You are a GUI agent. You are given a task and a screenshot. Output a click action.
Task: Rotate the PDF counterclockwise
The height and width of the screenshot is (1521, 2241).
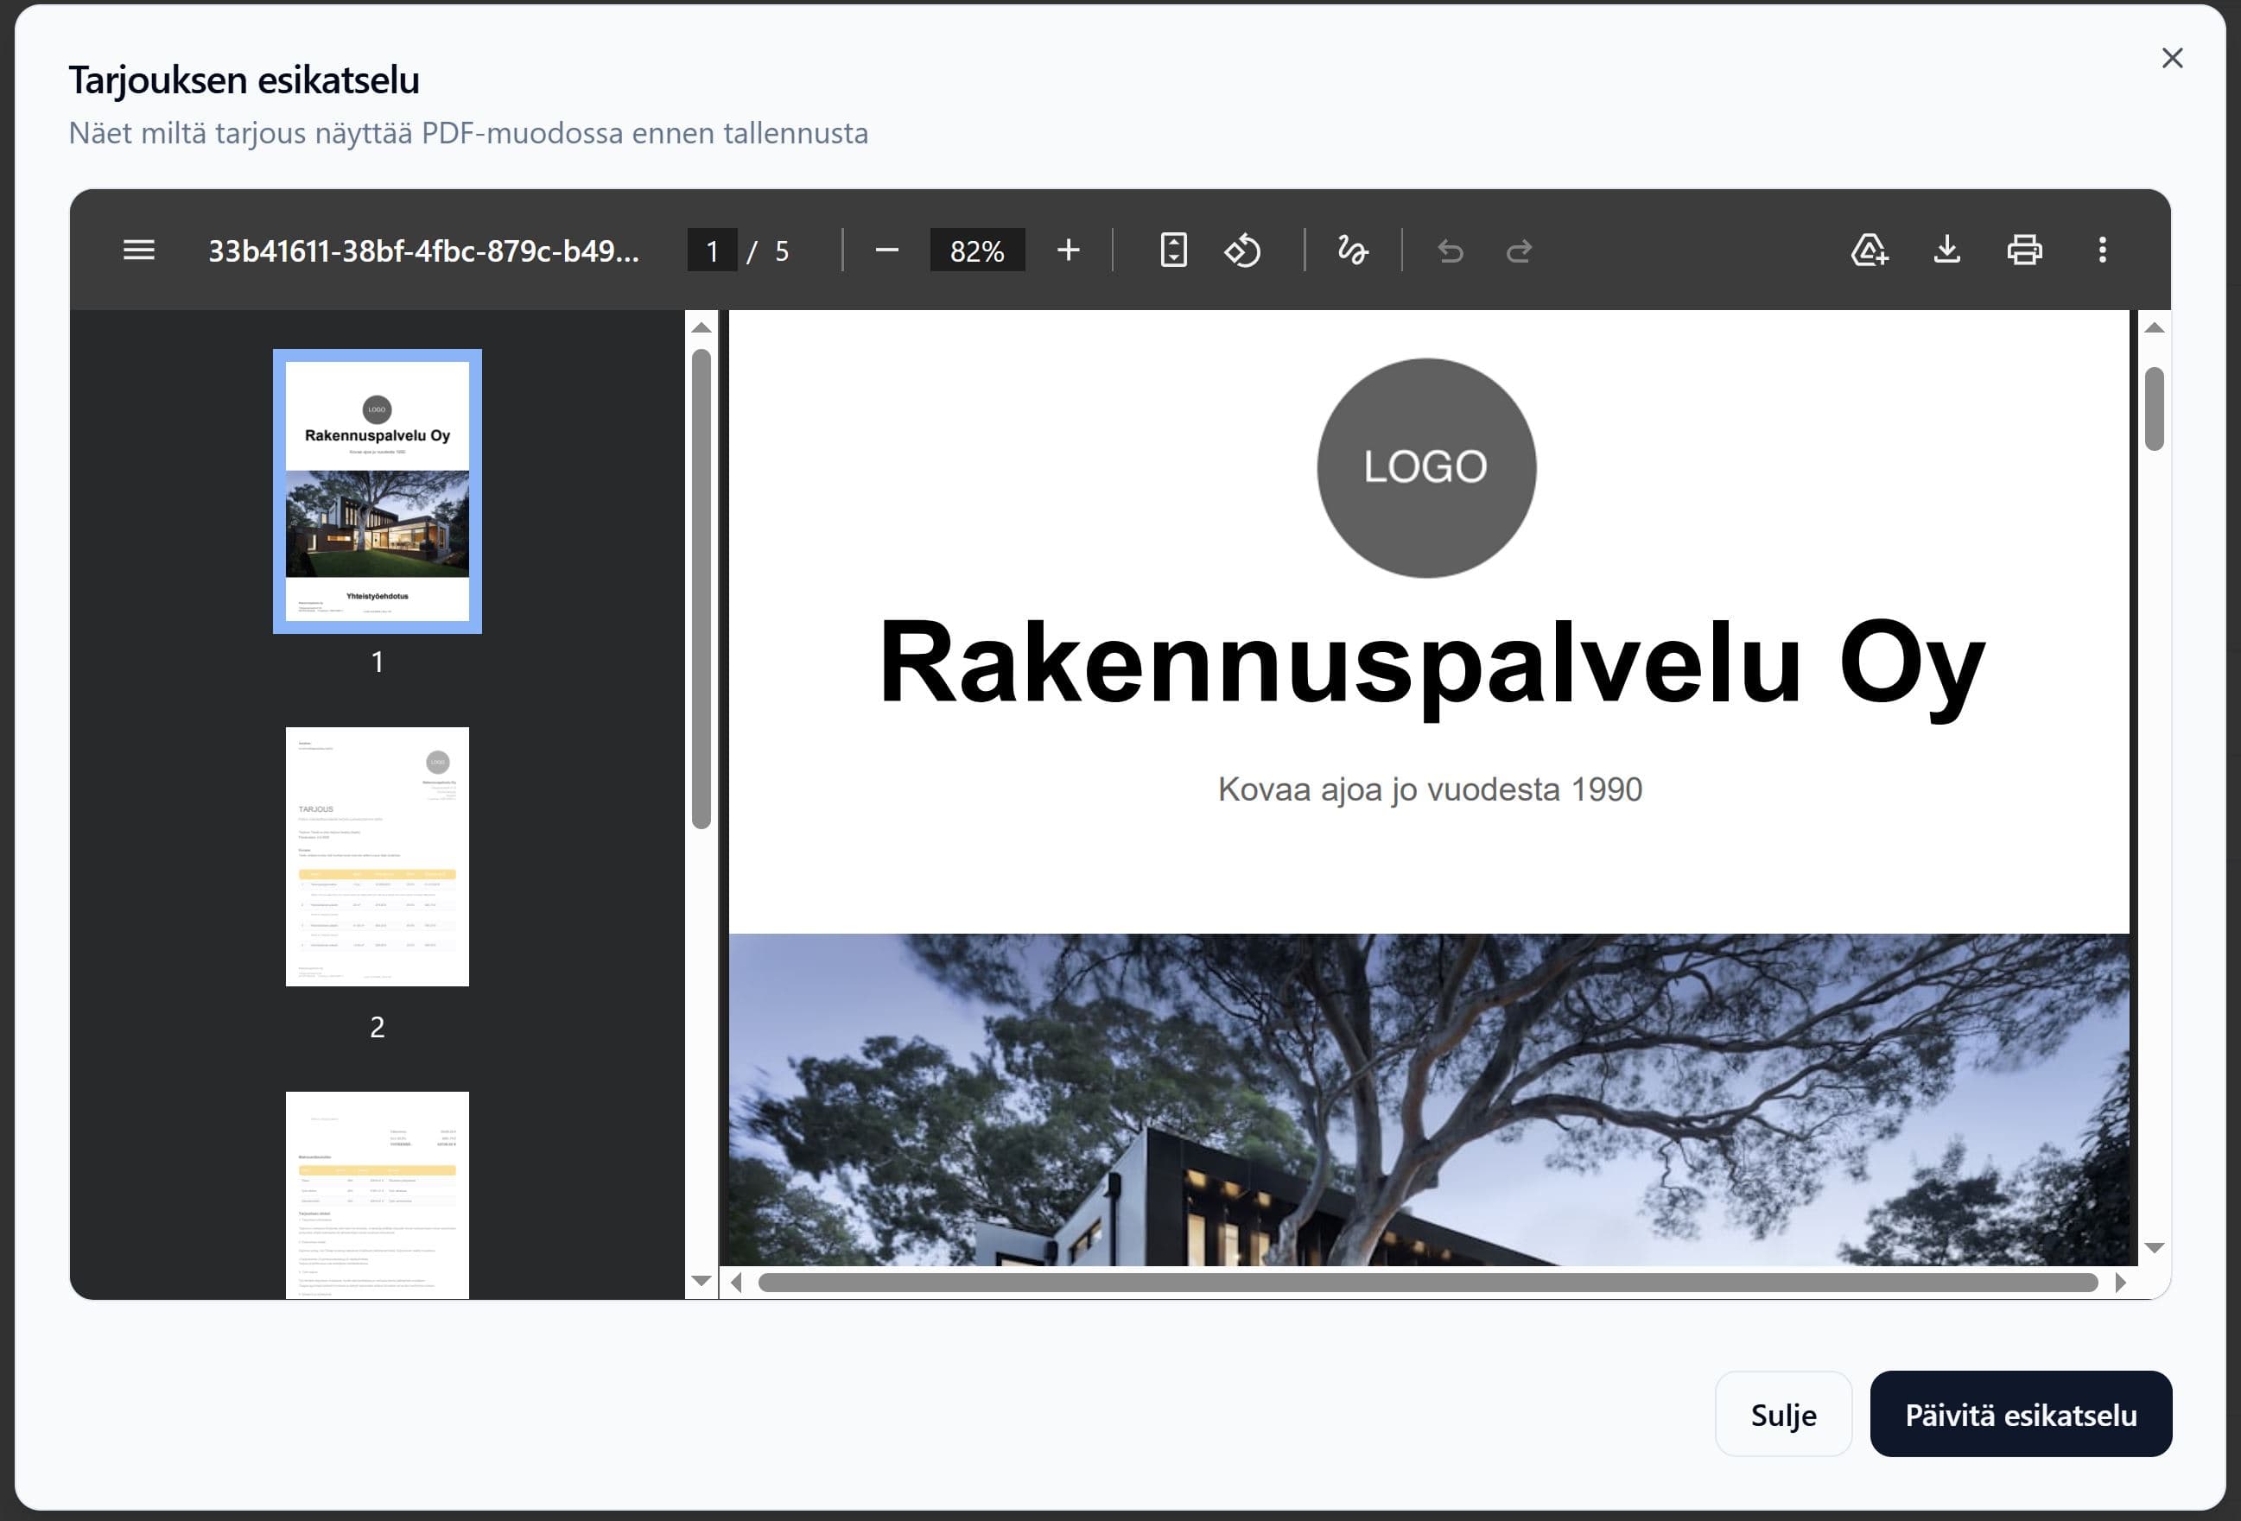1242,250
